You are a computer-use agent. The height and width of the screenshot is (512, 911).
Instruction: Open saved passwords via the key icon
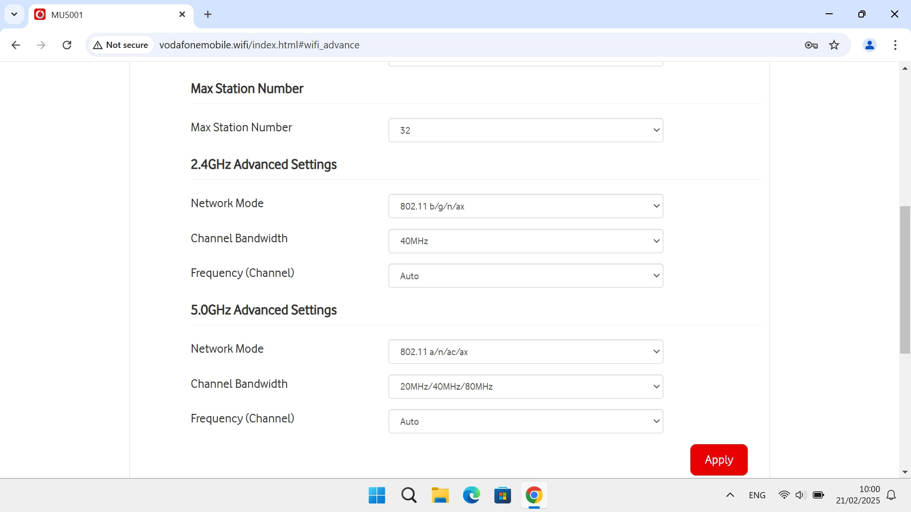tap(811, 45)
